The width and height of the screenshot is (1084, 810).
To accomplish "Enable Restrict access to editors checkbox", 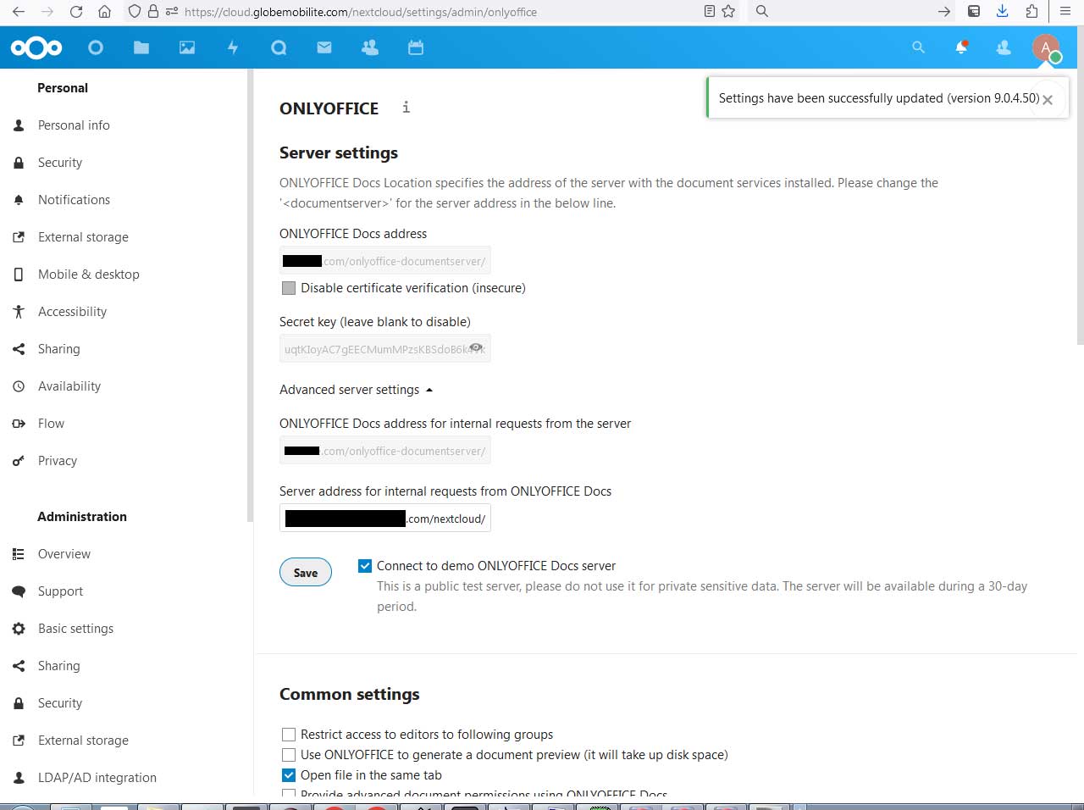I will click(289, 735).
